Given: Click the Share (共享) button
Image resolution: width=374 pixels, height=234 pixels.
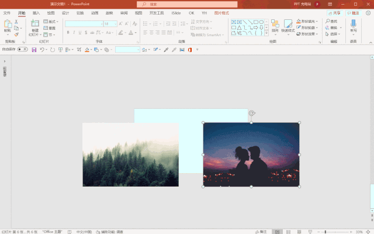Looking at the screenshot, I should pyautogui.click(x=334, y=12).
